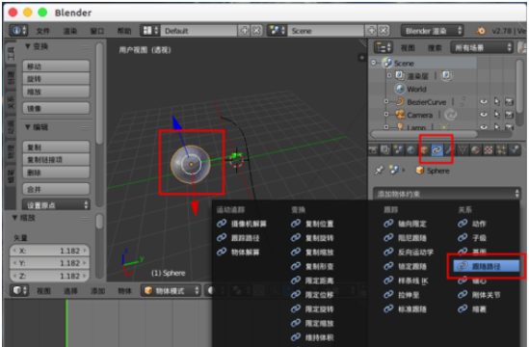Expand the BezierCurve tree node

coord(386,101)
